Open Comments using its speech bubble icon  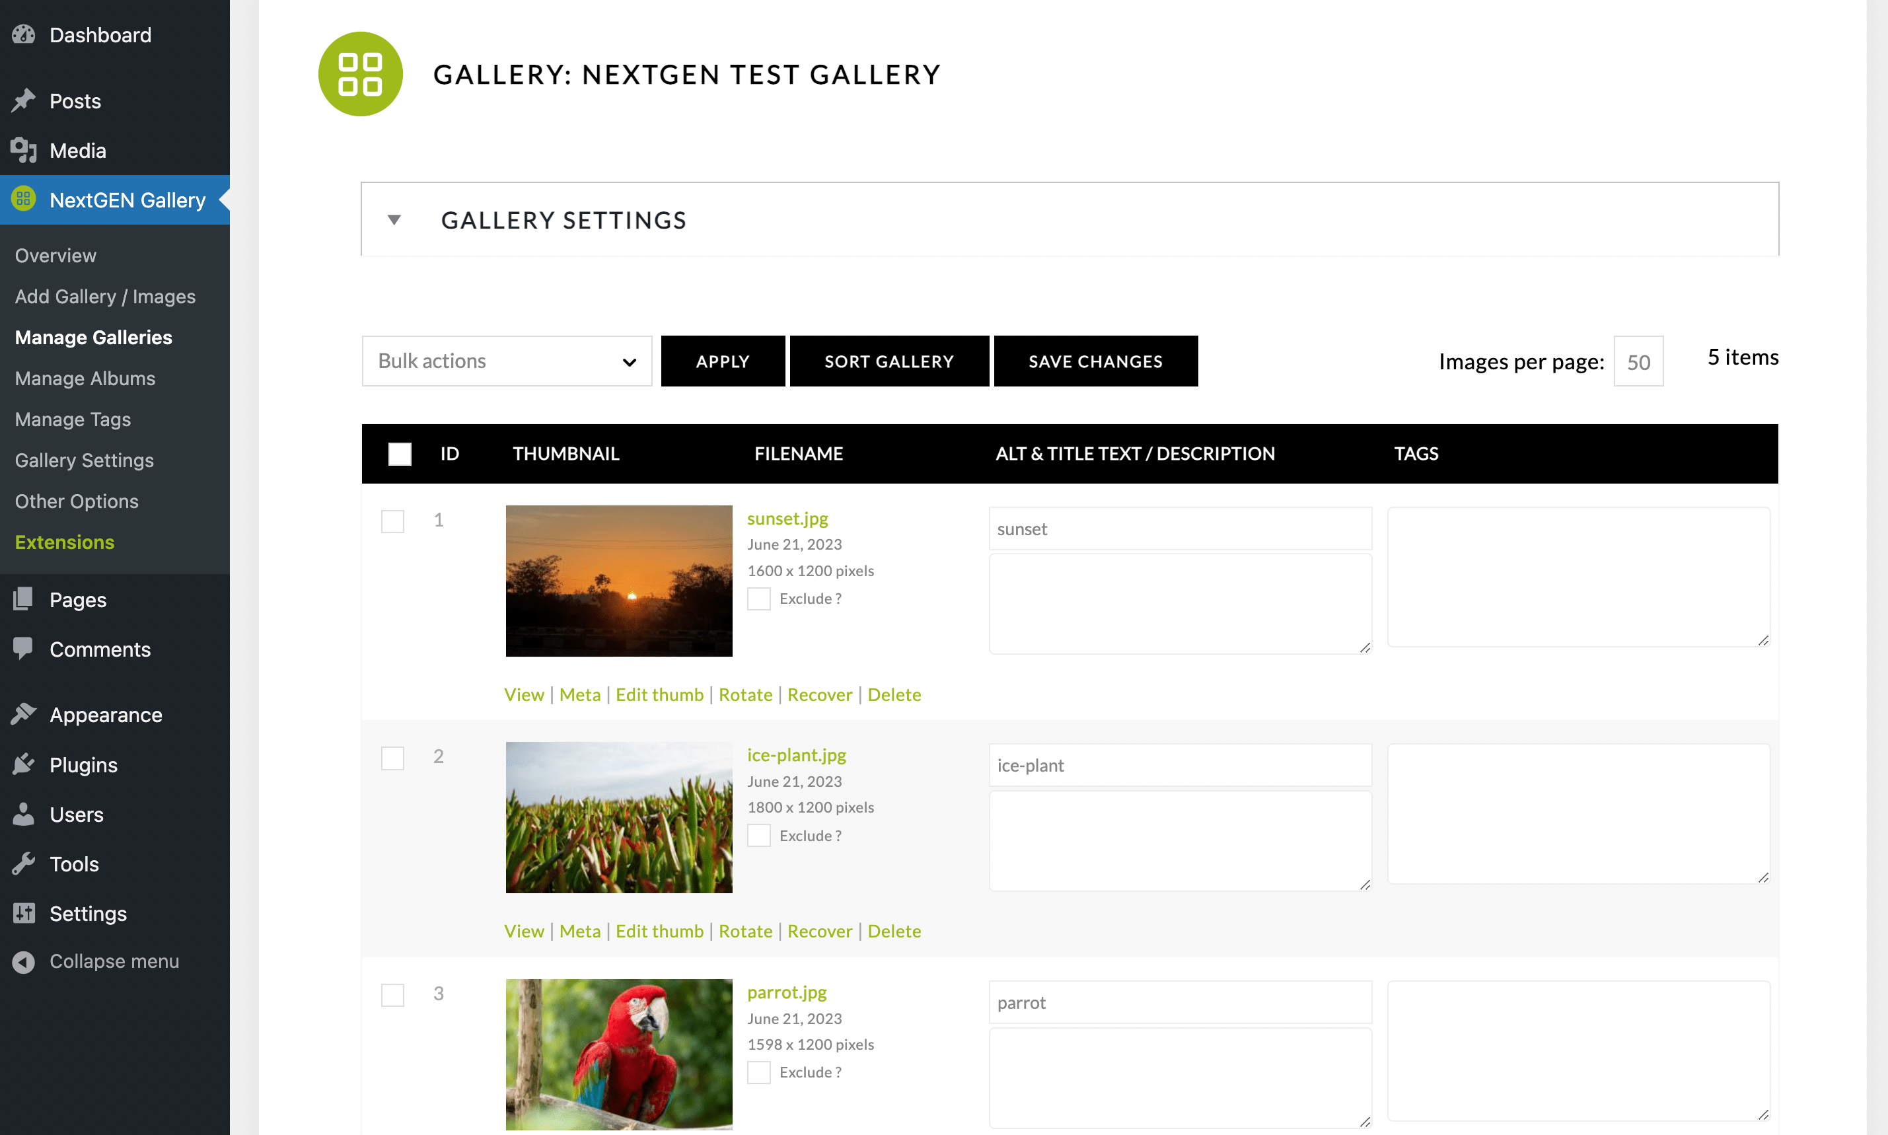pos(24,649)
